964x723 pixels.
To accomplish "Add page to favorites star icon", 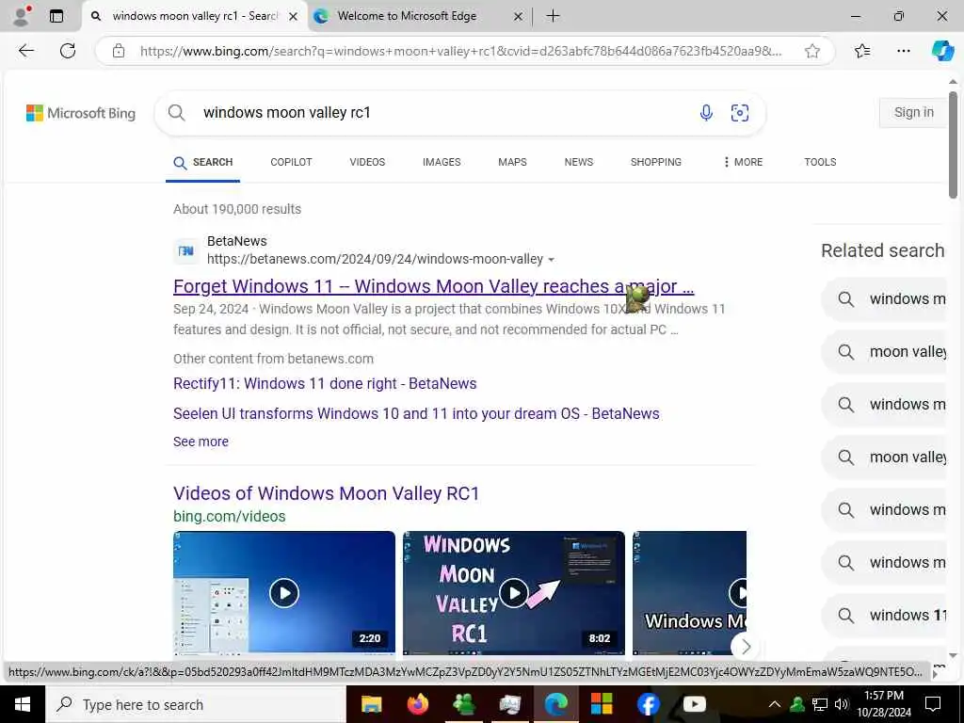I will pyautogui.click(x=812, y=51).
